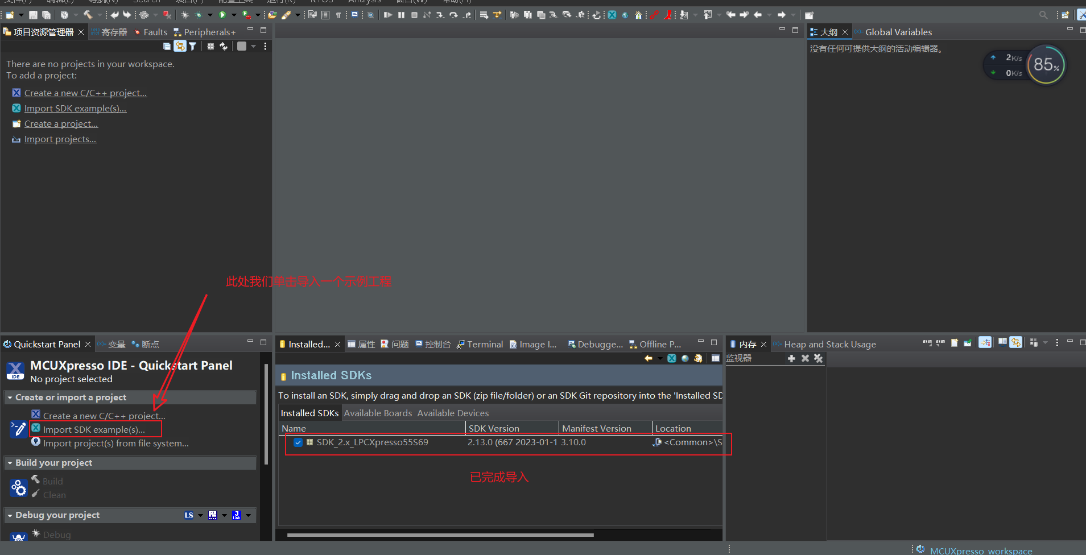Screen dimensions: 1086x555
Task: Click the Step Over icon
Action: [453, 15]
